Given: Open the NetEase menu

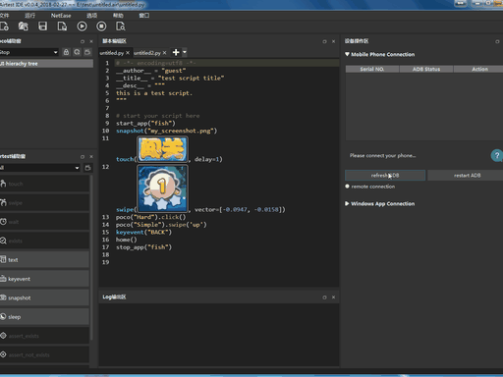Looking at the screenshot, I should [61, 16].
